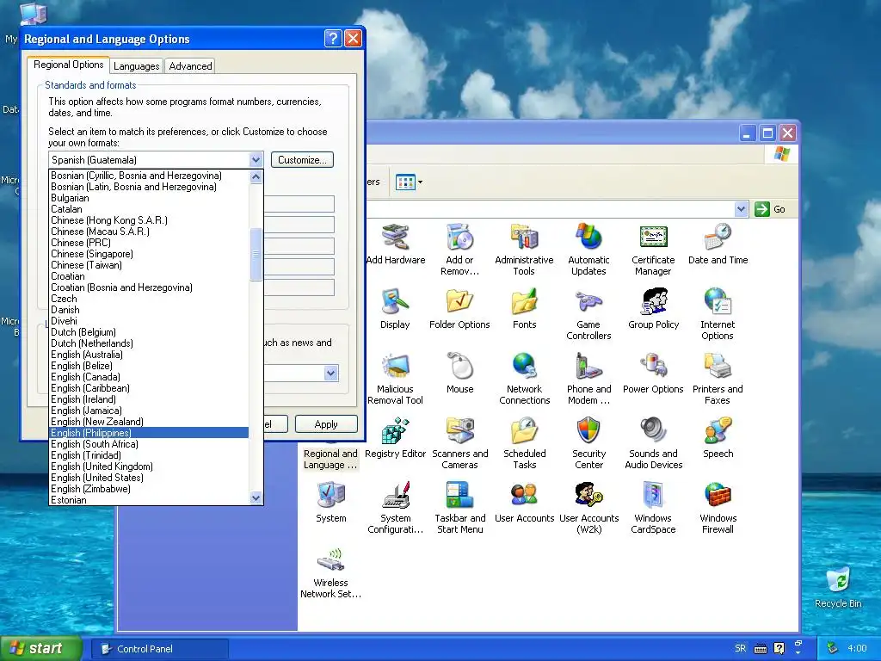Click the dialog help question-mark button
This screenshot has width=881, height=661.
pos(333,38)
